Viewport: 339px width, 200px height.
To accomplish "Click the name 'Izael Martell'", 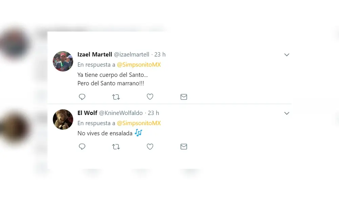I will 95,54.
